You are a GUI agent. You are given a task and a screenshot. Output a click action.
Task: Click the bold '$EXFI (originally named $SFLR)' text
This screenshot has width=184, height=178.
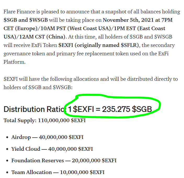pos(99,45)
